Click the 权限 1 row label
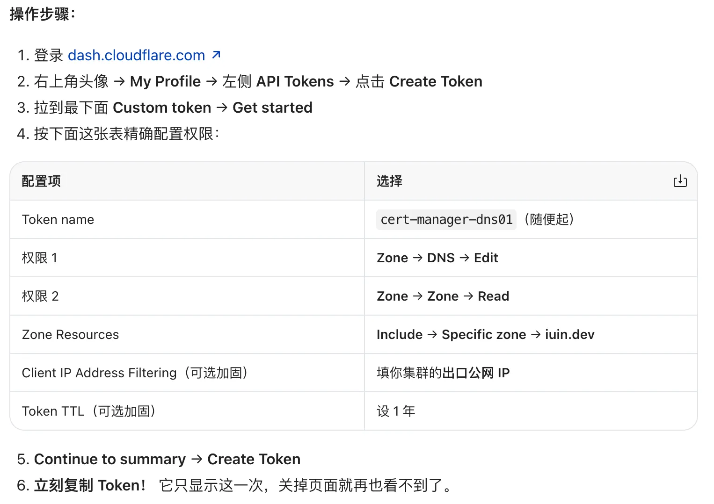This screenshot has width=714, height=504. pyautogui.click(x=39, y=258)
